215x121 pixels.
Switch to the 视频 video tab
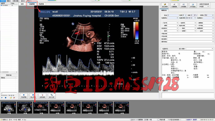[x=22, y=4]
